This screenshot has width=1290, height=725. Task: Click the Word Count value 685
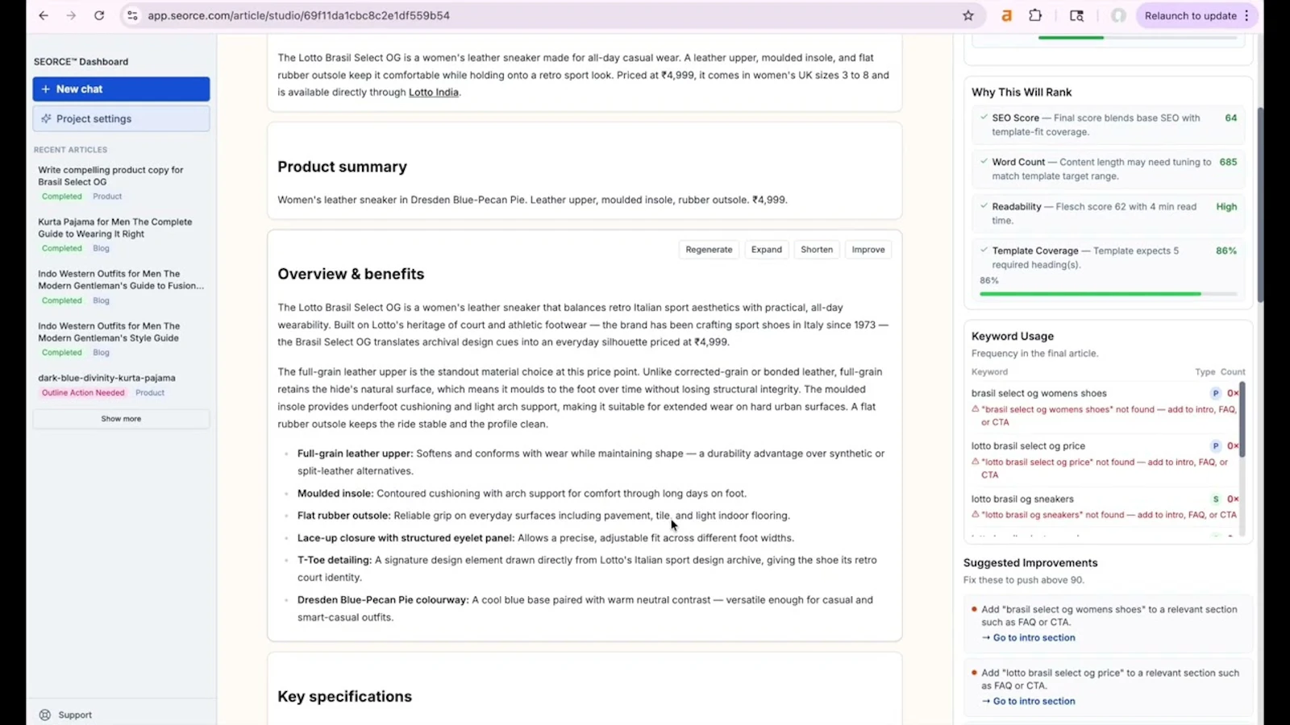point(1228,162)
